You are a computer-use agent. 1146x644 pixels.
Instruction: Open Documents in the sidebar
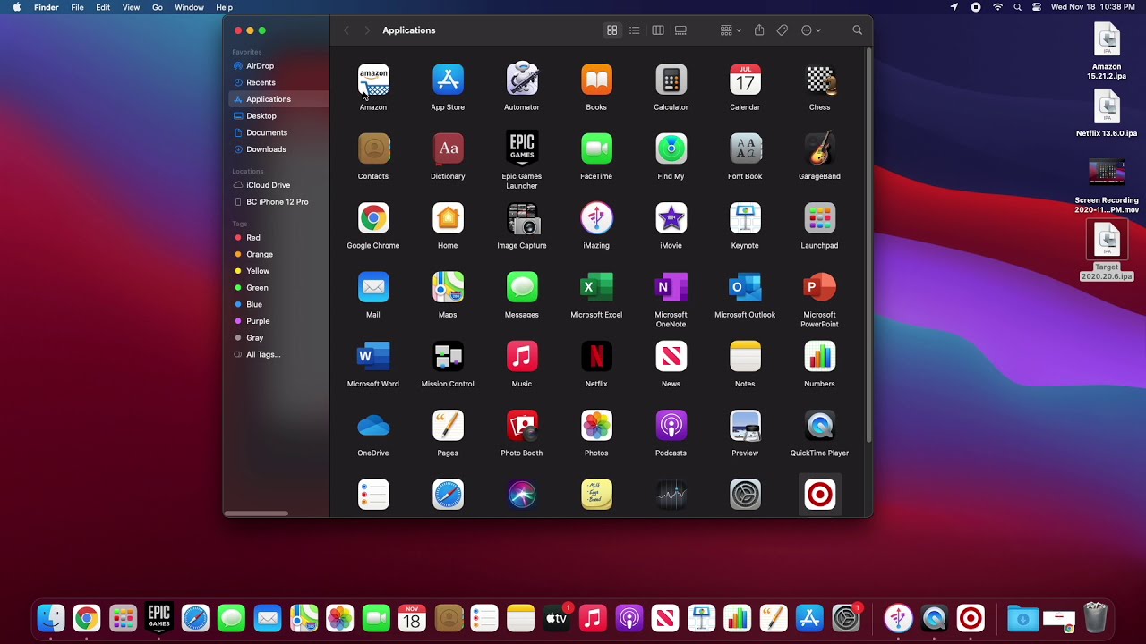(279, 132)
